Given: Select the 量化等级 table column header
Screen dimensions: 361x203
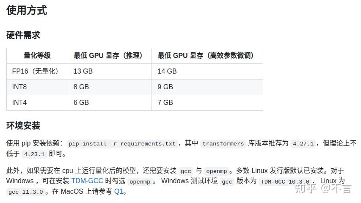Looking at the screenshot, I should click(37, 55).
